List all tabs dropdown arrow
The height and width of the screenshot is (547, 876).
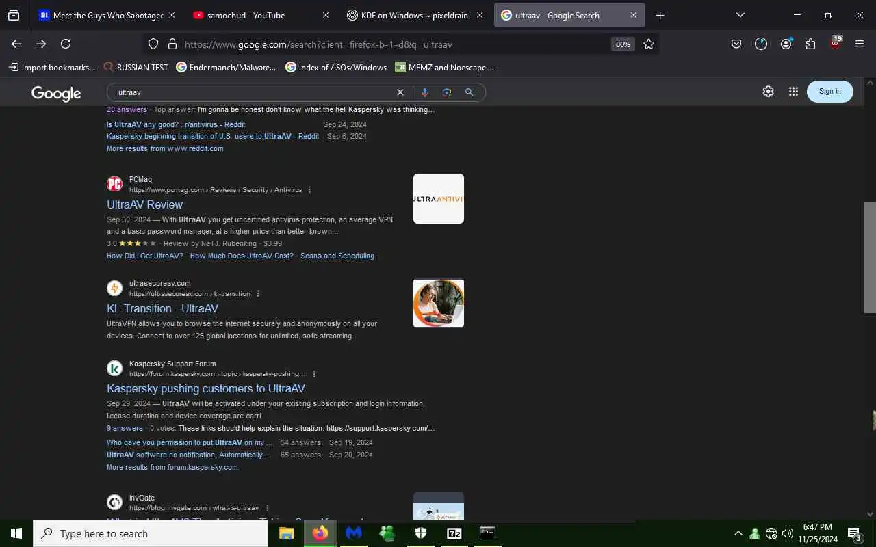click(x=740, y=15)
